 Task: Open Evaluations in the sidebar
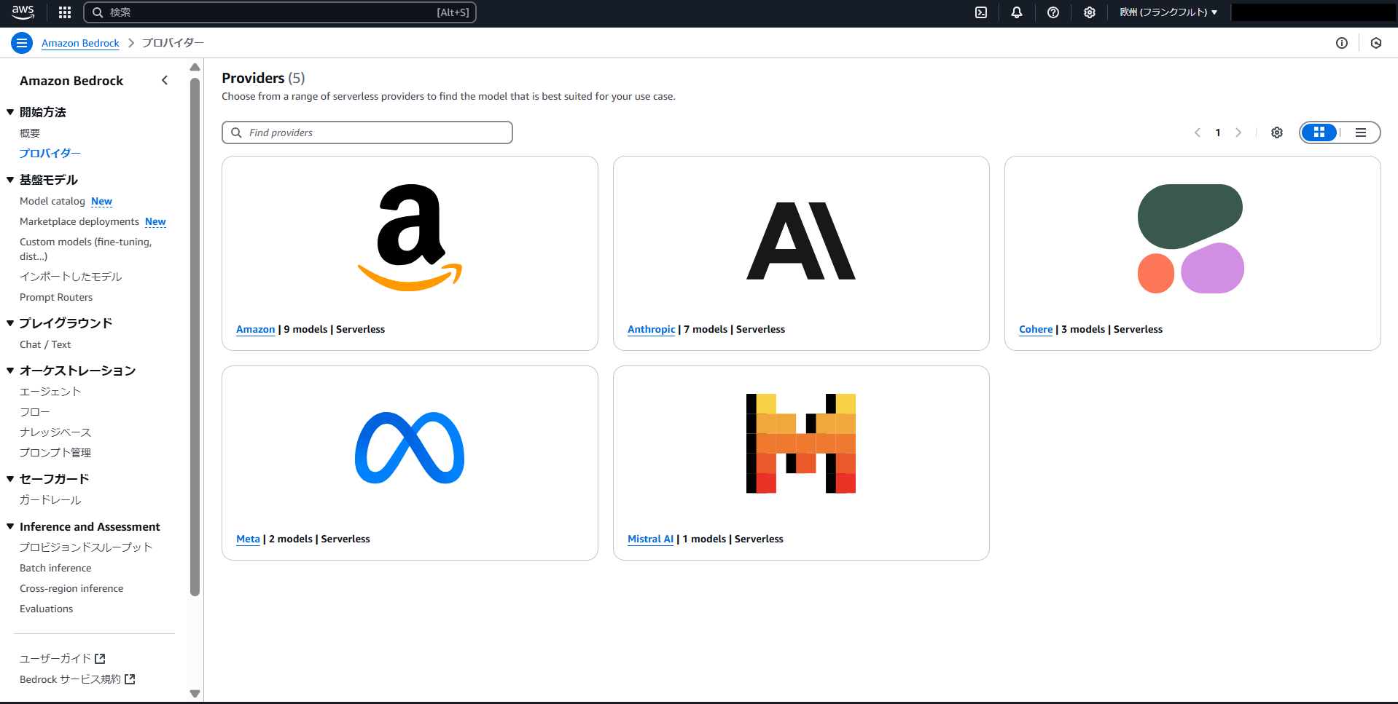click(x=47, y=609)
